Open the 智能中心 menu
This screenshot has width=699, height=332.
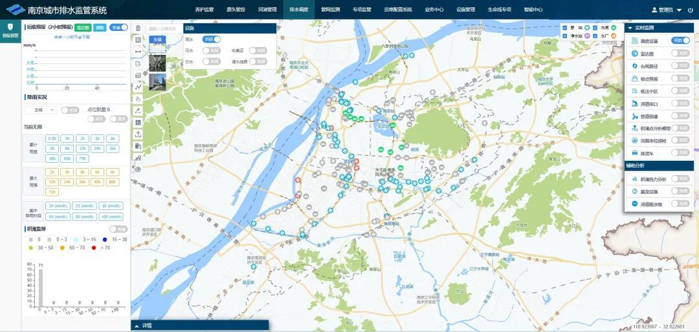point(533,10)
